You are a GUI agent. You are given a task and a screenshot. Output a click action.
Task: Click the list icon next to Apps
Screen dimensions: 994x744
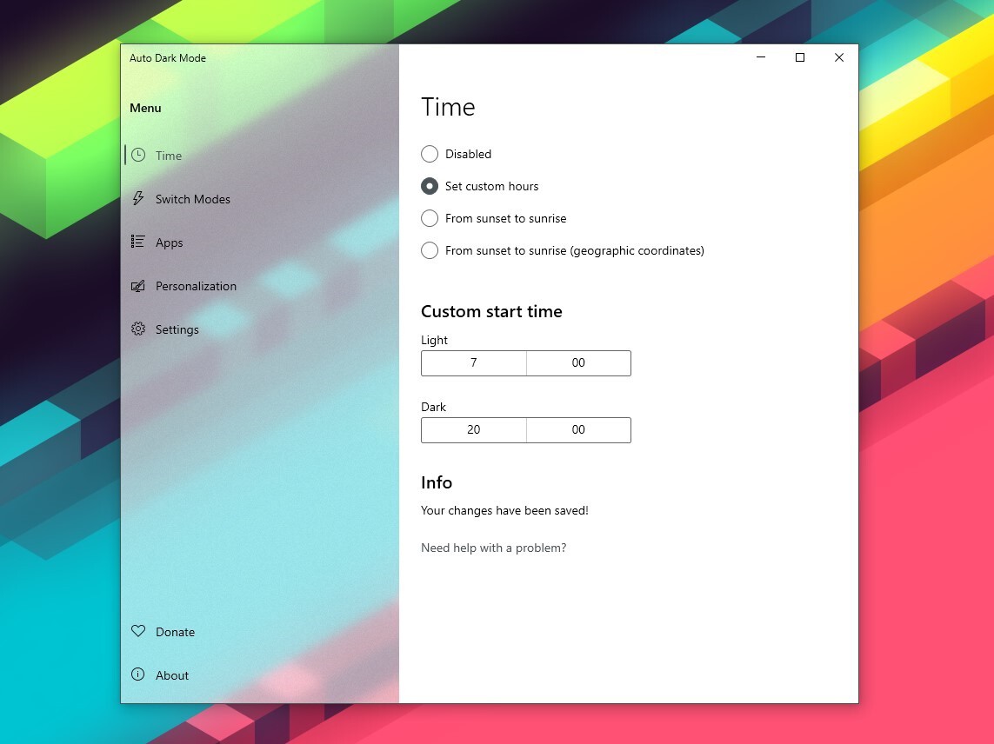(x=138, y=242)
